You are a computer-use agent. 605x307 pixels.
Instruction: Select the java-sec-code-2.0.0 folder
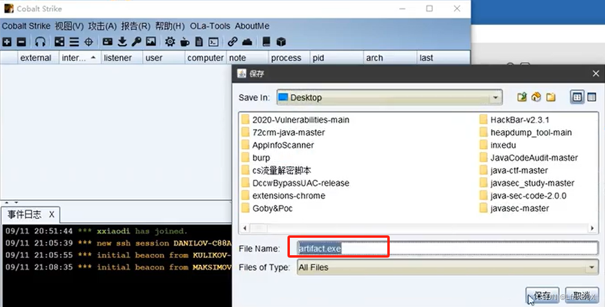[x=523, y=196]
